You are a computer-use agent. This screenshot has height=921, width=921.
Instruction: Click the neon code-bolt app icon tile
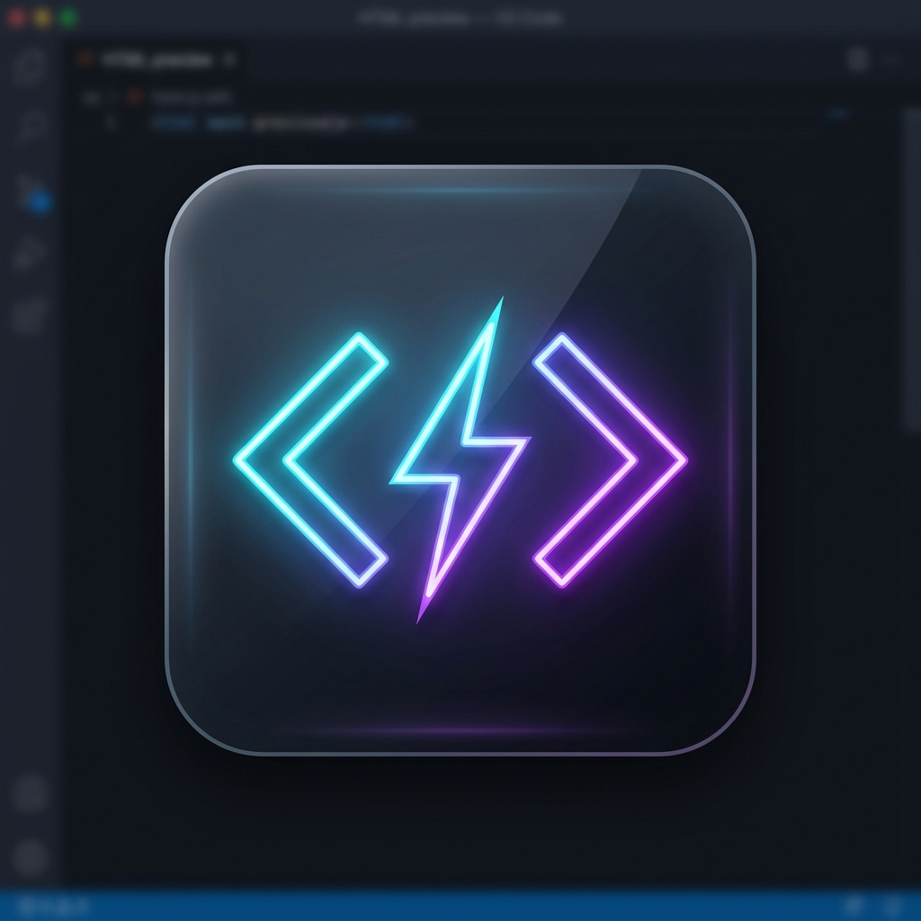[x=460, y=460]
